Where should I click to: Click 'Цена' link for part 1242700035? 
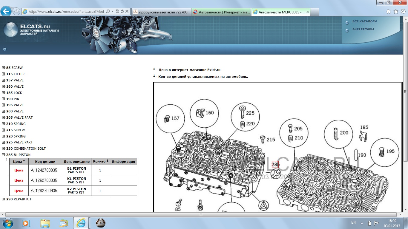(19, 170)
